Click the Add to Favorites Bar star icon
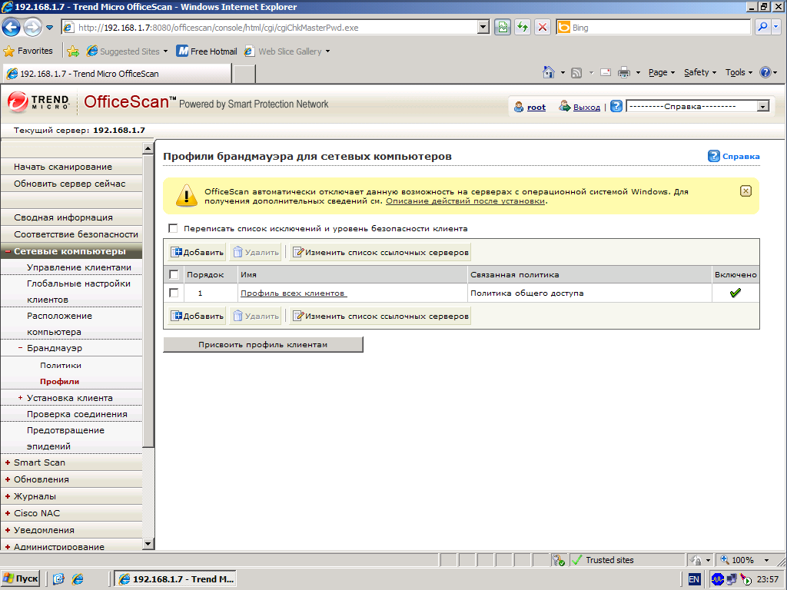The width and height of the screenshot is (787, 590). coord(73,51)
